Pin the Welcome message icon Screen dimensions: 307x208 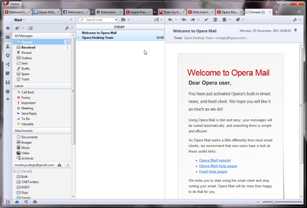[295, 30]
